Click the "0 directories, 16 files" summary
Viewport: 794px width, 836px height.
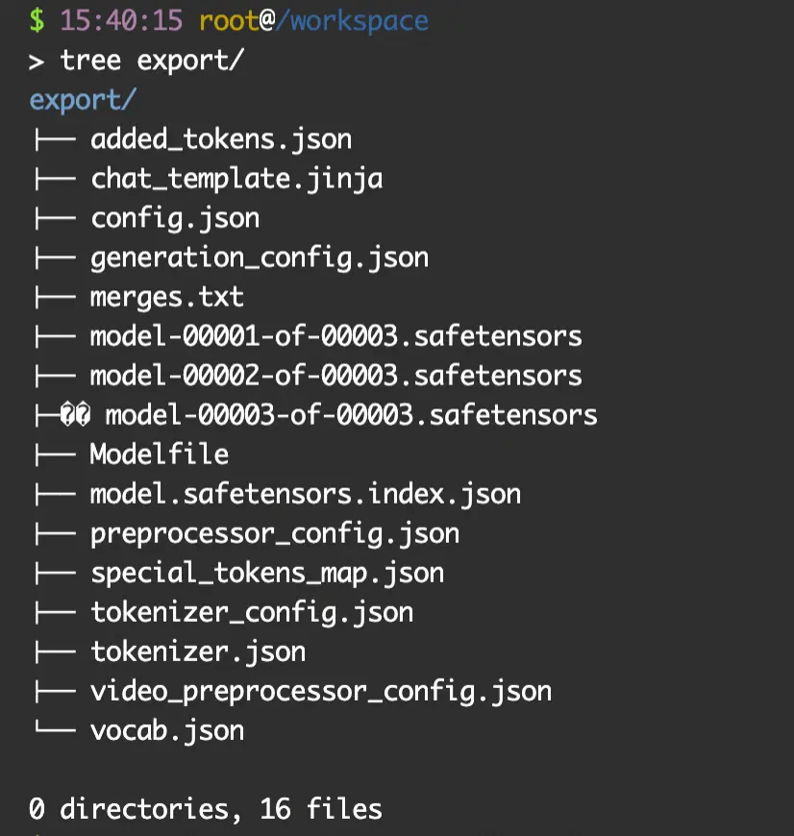pos(206,809)
